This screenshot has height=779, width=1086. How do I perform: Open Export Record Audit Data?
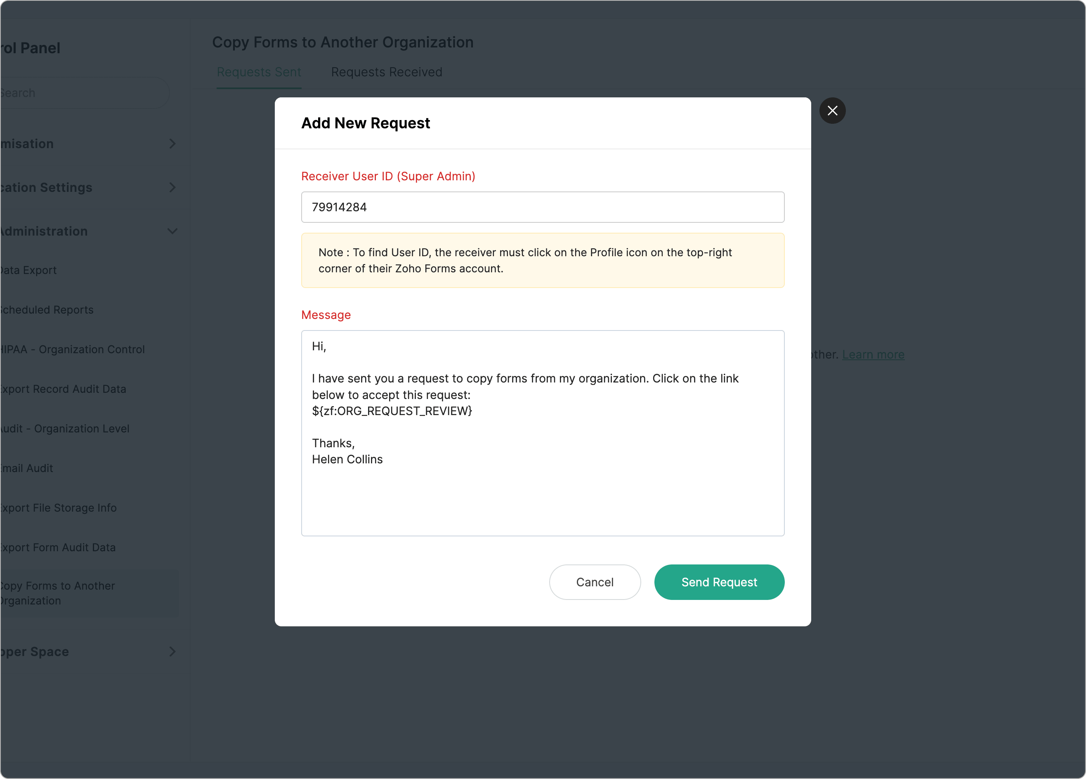[x=63, y=389]
